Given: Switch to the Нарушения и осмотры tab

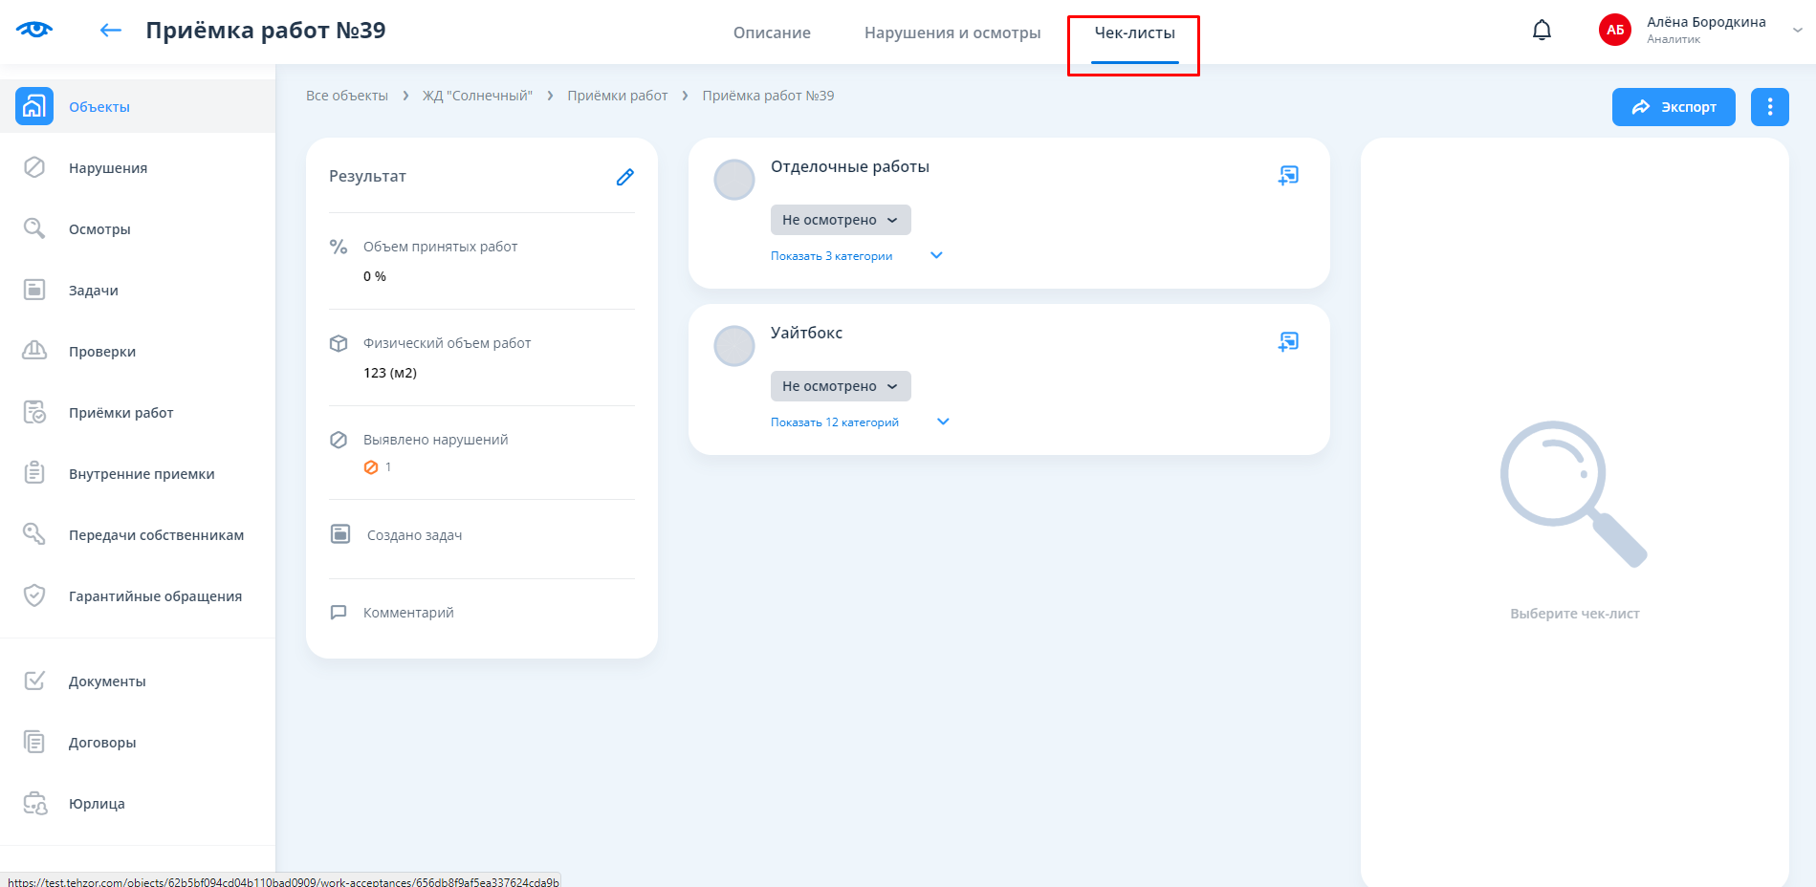Looking at the screenshot, I should pyautogui.click(x=952, y=32).
